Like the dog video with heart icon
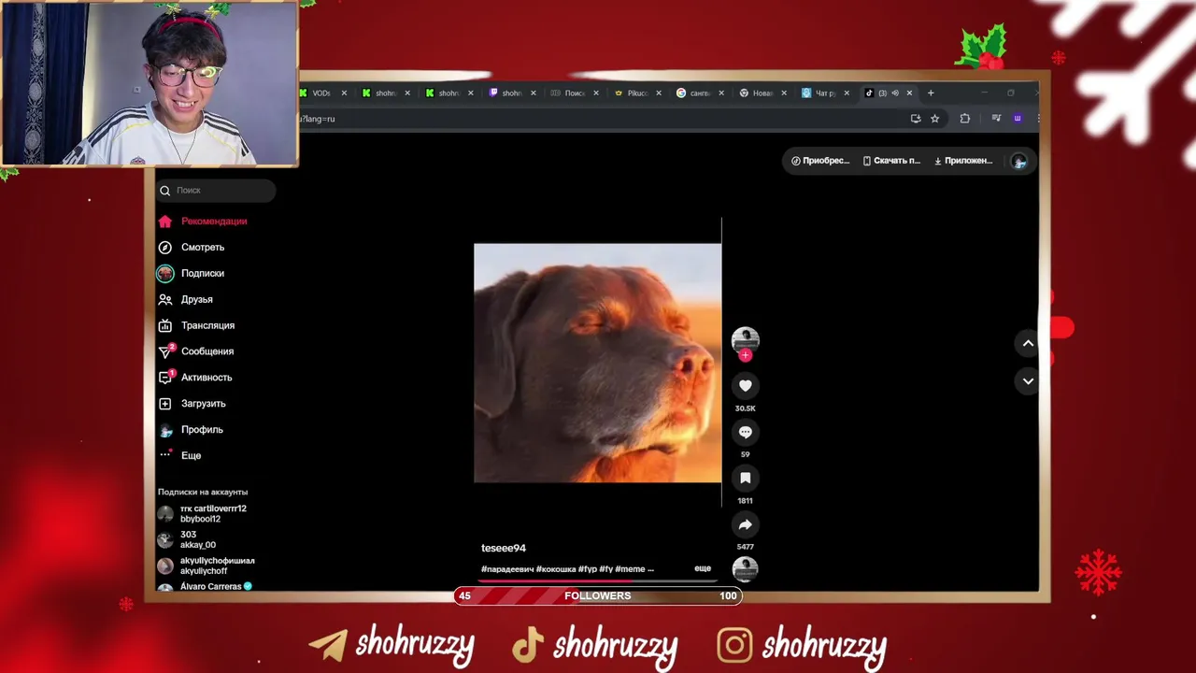This screenshot has width=1196, height=673. coord(745,386)
